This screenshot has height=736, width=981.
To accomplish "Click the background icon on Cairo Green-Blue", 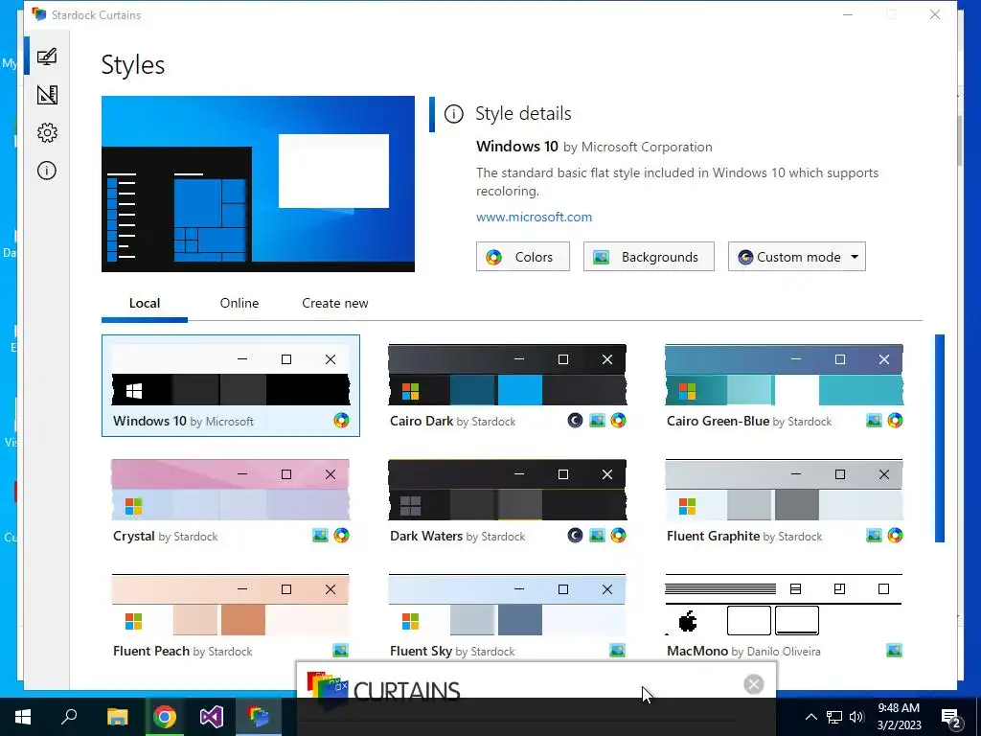I will click(874, 421).
